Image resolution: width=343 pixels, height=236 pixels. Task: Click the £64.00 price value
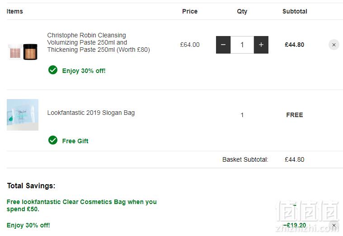(190, 45)
